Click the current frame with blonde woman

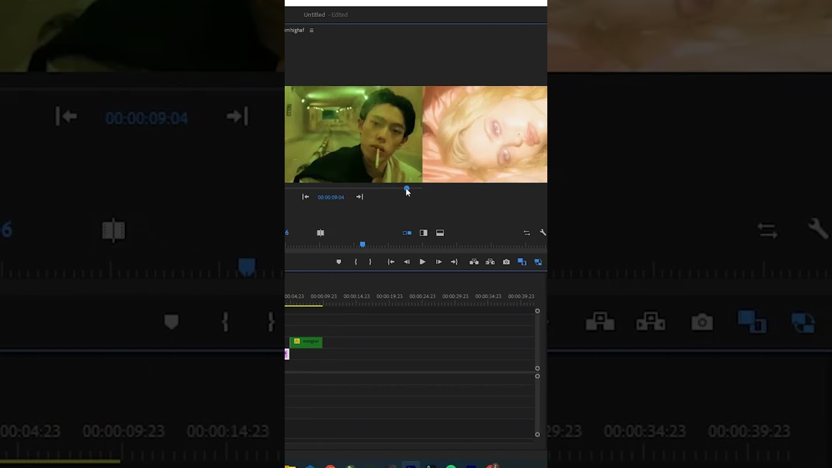(485, 135)
